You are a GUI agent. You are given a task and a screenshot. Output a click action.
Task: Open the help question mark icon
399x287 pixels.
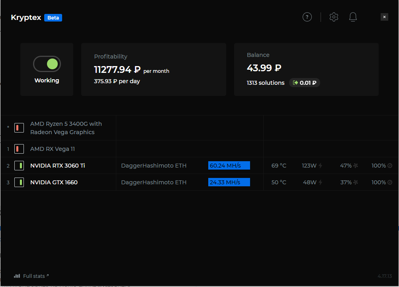(x=307, y=17)
